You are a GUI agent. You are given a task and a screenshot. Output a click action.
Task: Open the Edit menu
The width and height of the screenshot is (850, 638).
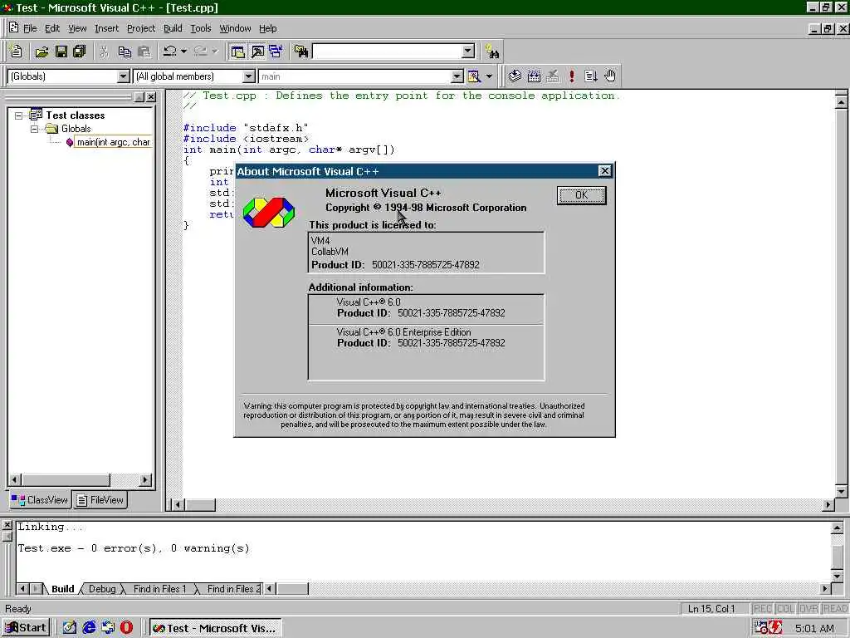coord(52,28)
